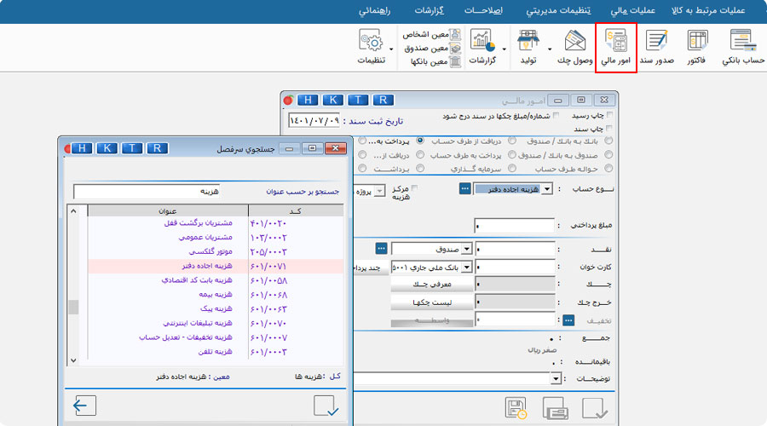Select the سرمايه گذاري radio
This screenshot has height=426, width=767.
point(511,168)
